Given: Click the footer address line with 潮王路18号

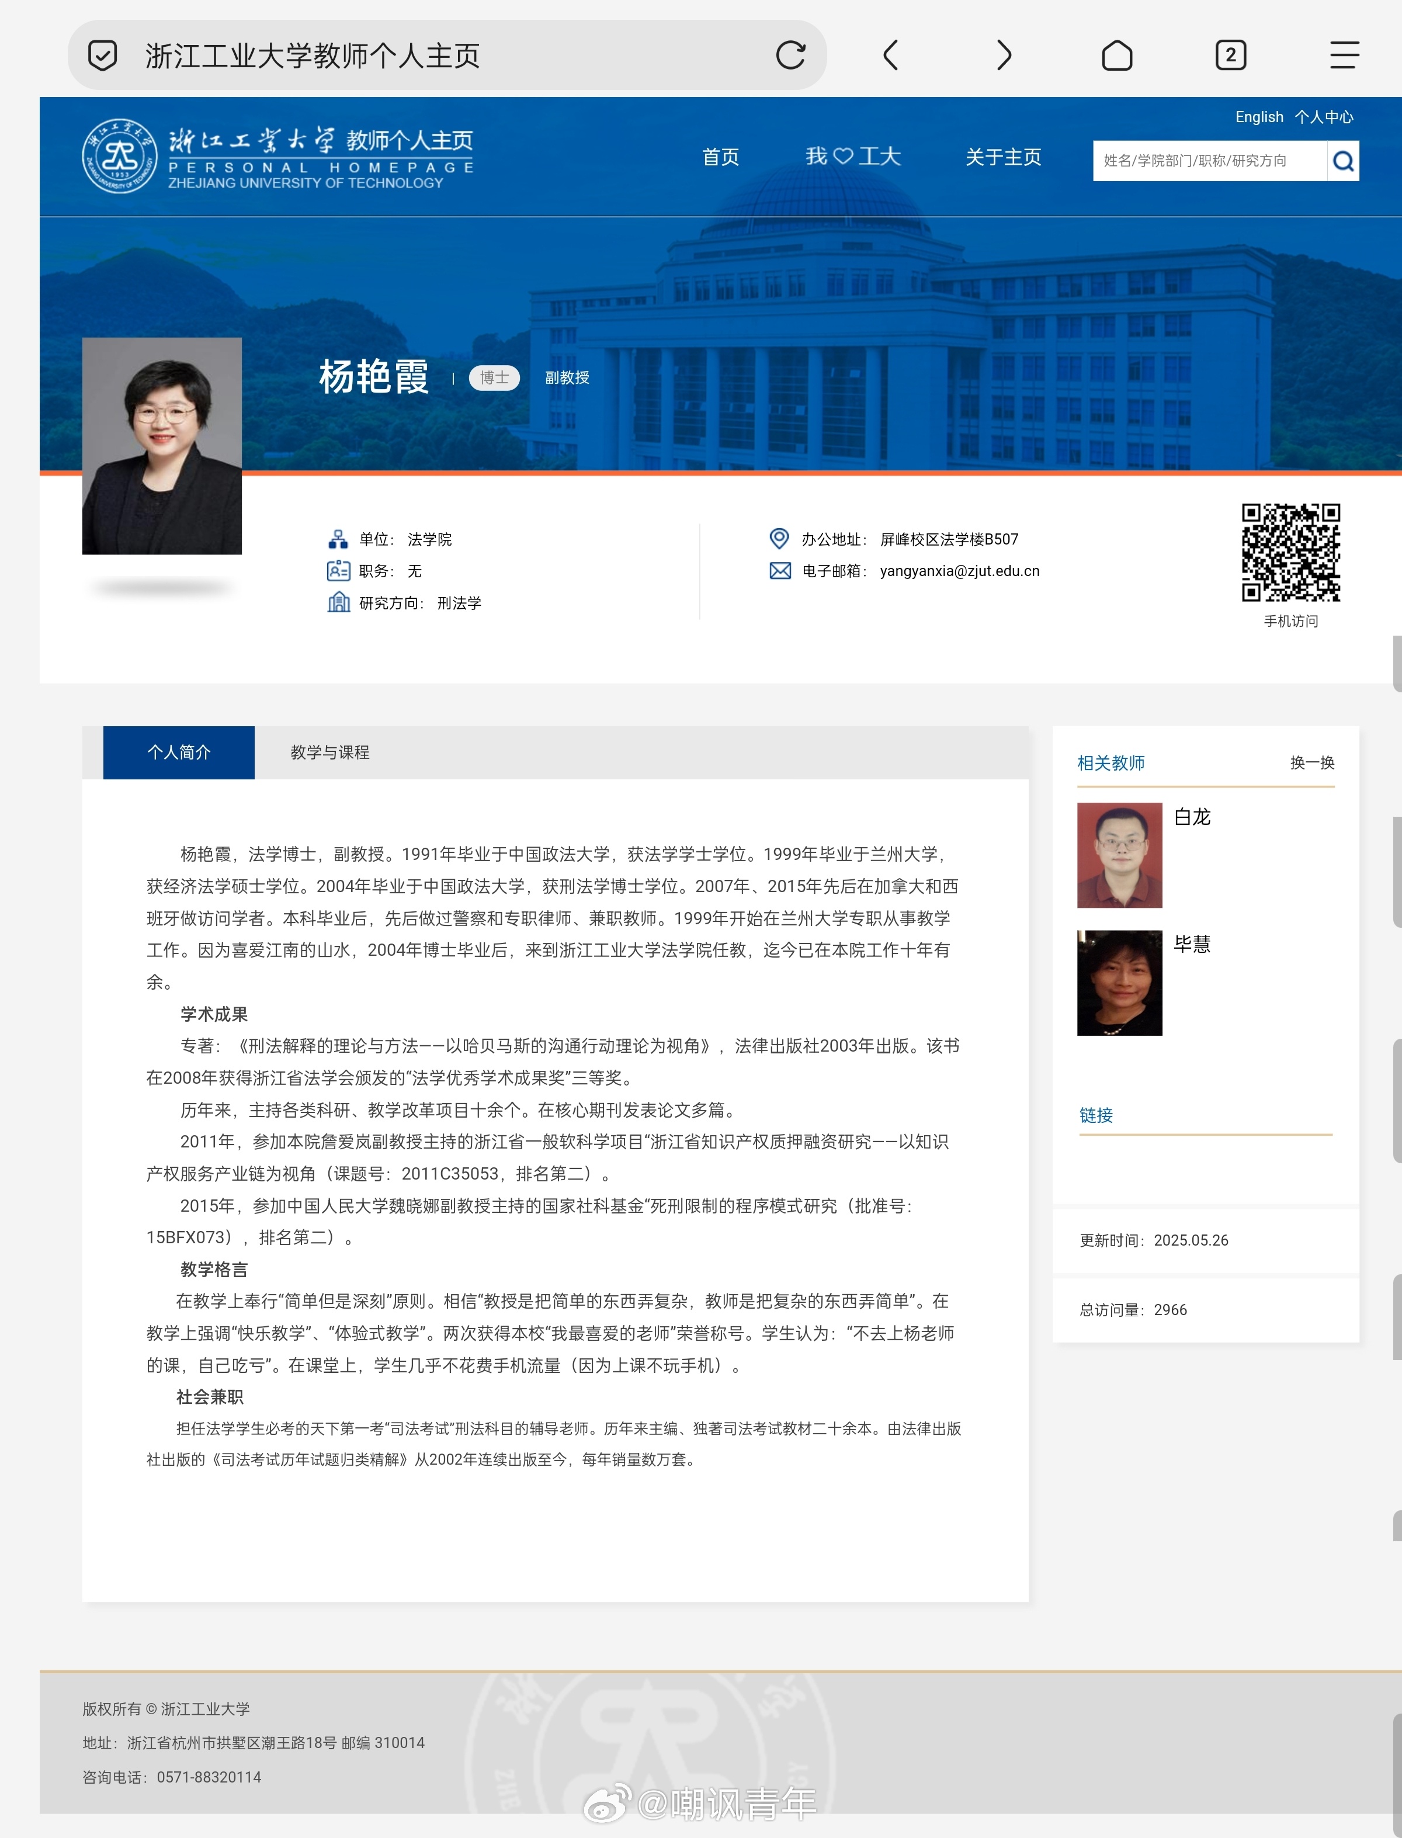Looking at the screenshot, I should click(x=254, y=1743).
